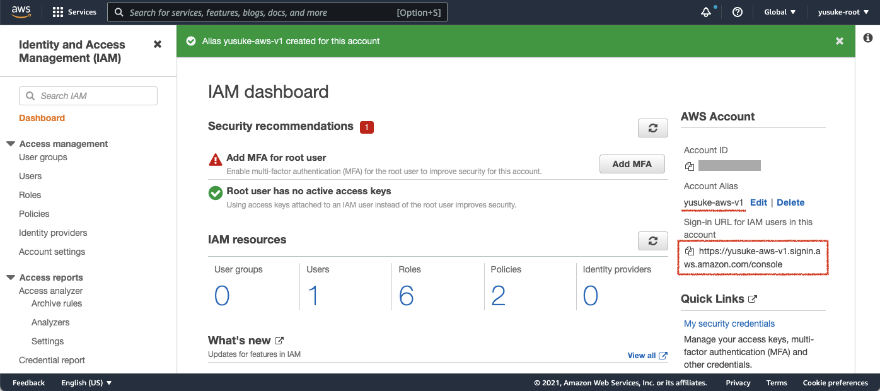Open Access analyzer in the sidebar
Screen dimensions: 880x391
(51, 291)
